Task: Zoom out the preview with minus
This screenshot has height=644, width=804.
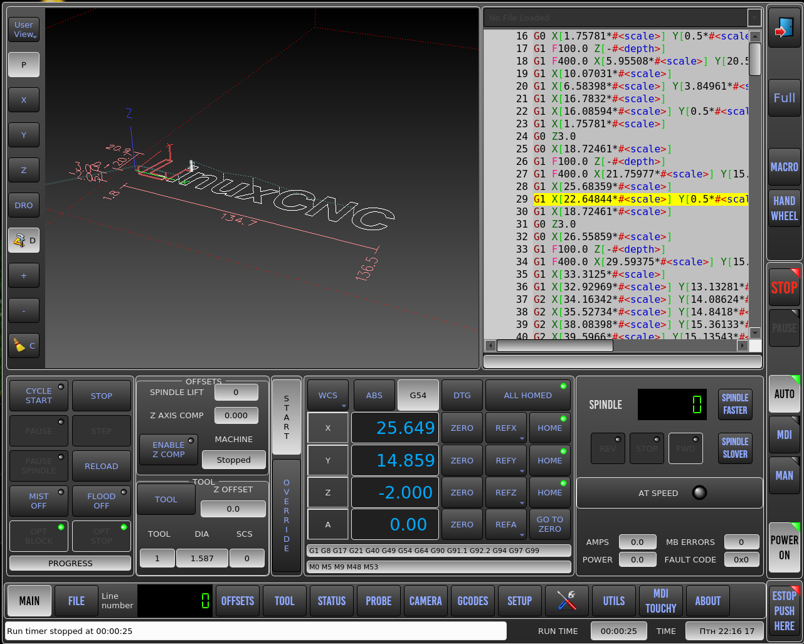Action: (24, 310)
